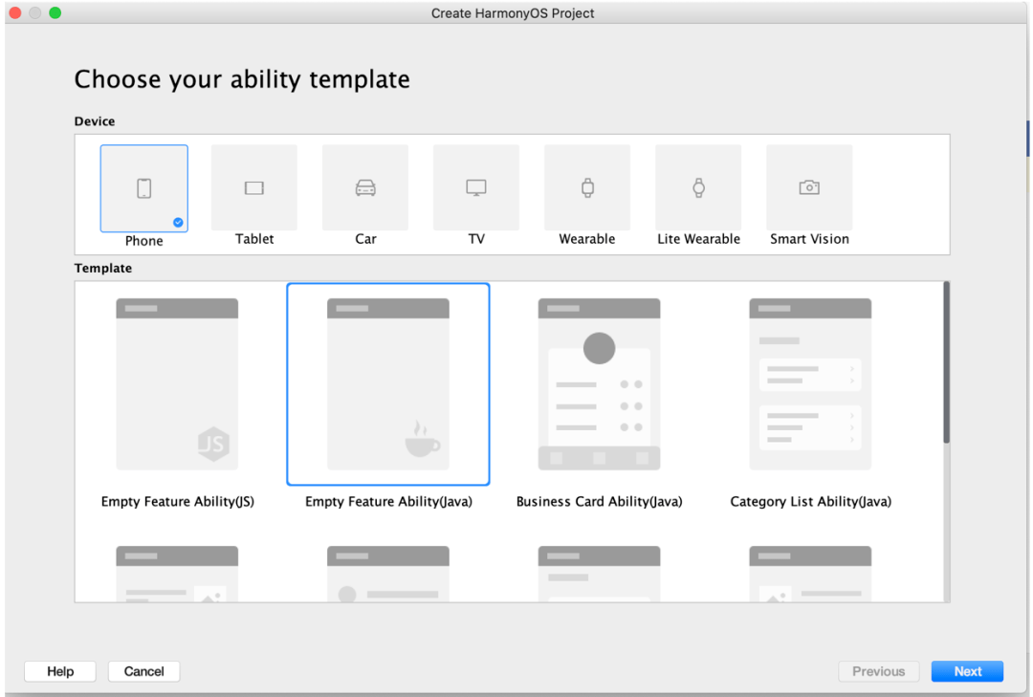
Task: Select Empty Feature Ability(JS) template thumbnail
Action: 177,384
